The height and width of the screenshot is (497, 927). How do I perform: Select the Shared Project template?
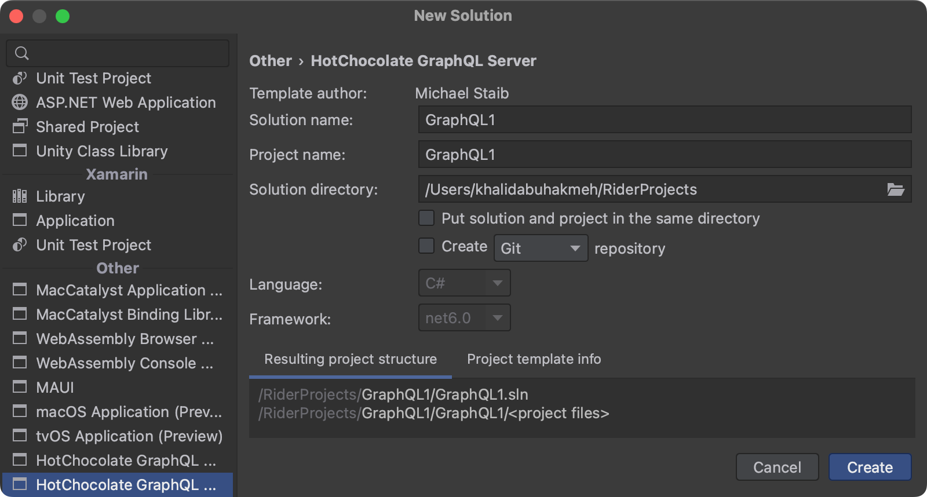coord(118,127)
